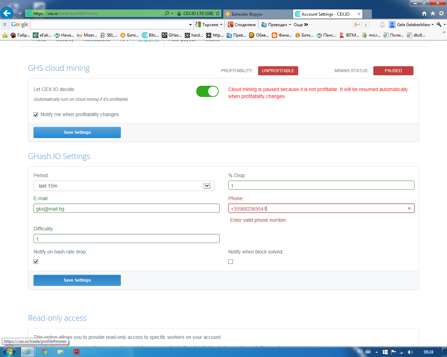
Task: Switch to the Биткойн Форум tab
Action: pyautogui.click(x=257, y=14)
